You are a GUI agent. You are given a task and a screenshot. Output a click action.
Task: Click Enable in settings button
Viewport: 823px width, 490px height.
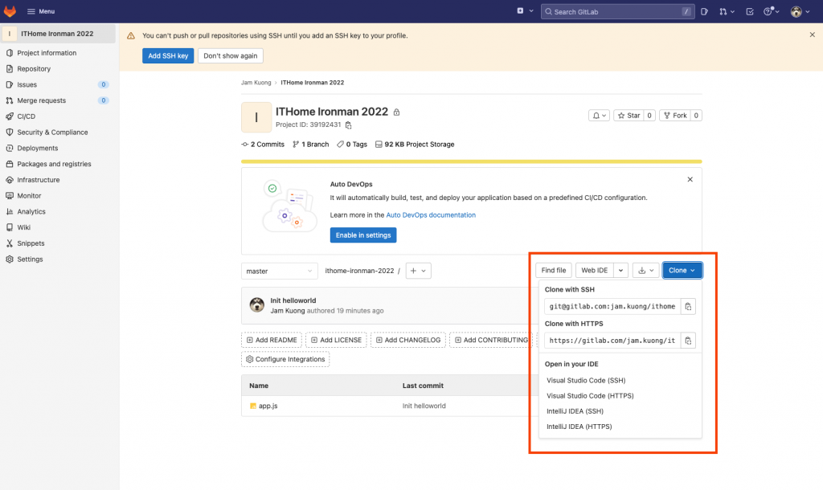[363, 235]
